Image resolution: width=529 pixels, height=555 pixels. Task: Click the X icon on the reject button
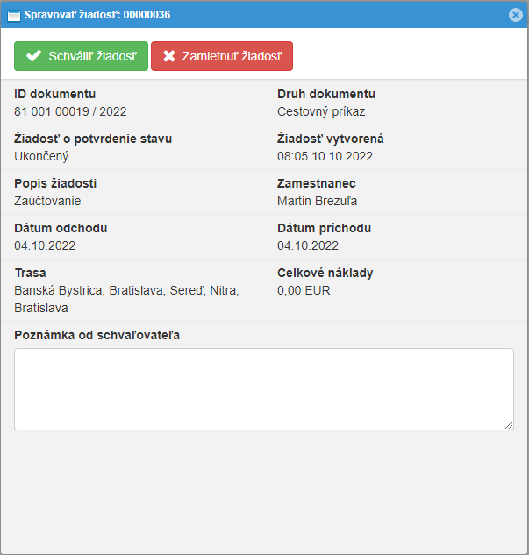coord(169,56)
